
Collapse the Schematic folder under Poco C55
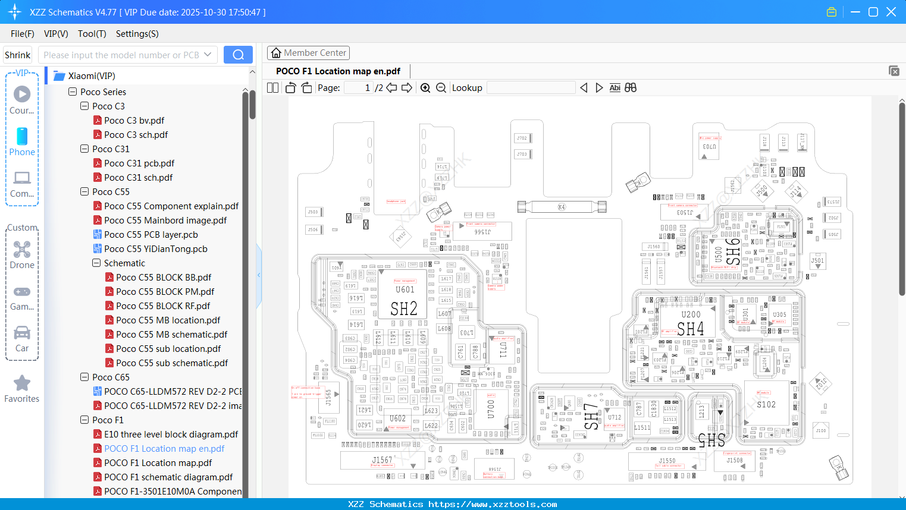(x=96, y=263)
